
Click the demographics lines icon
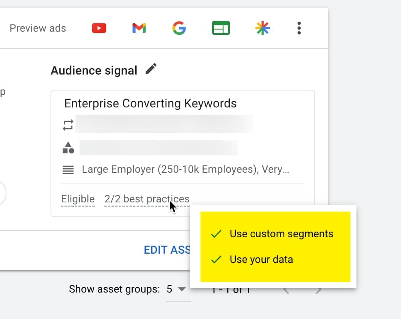pyautogui.click(x=68, y=170)
